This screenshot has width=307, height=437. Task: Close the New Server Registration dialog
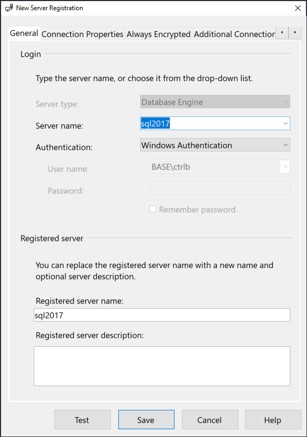(298, 8)
